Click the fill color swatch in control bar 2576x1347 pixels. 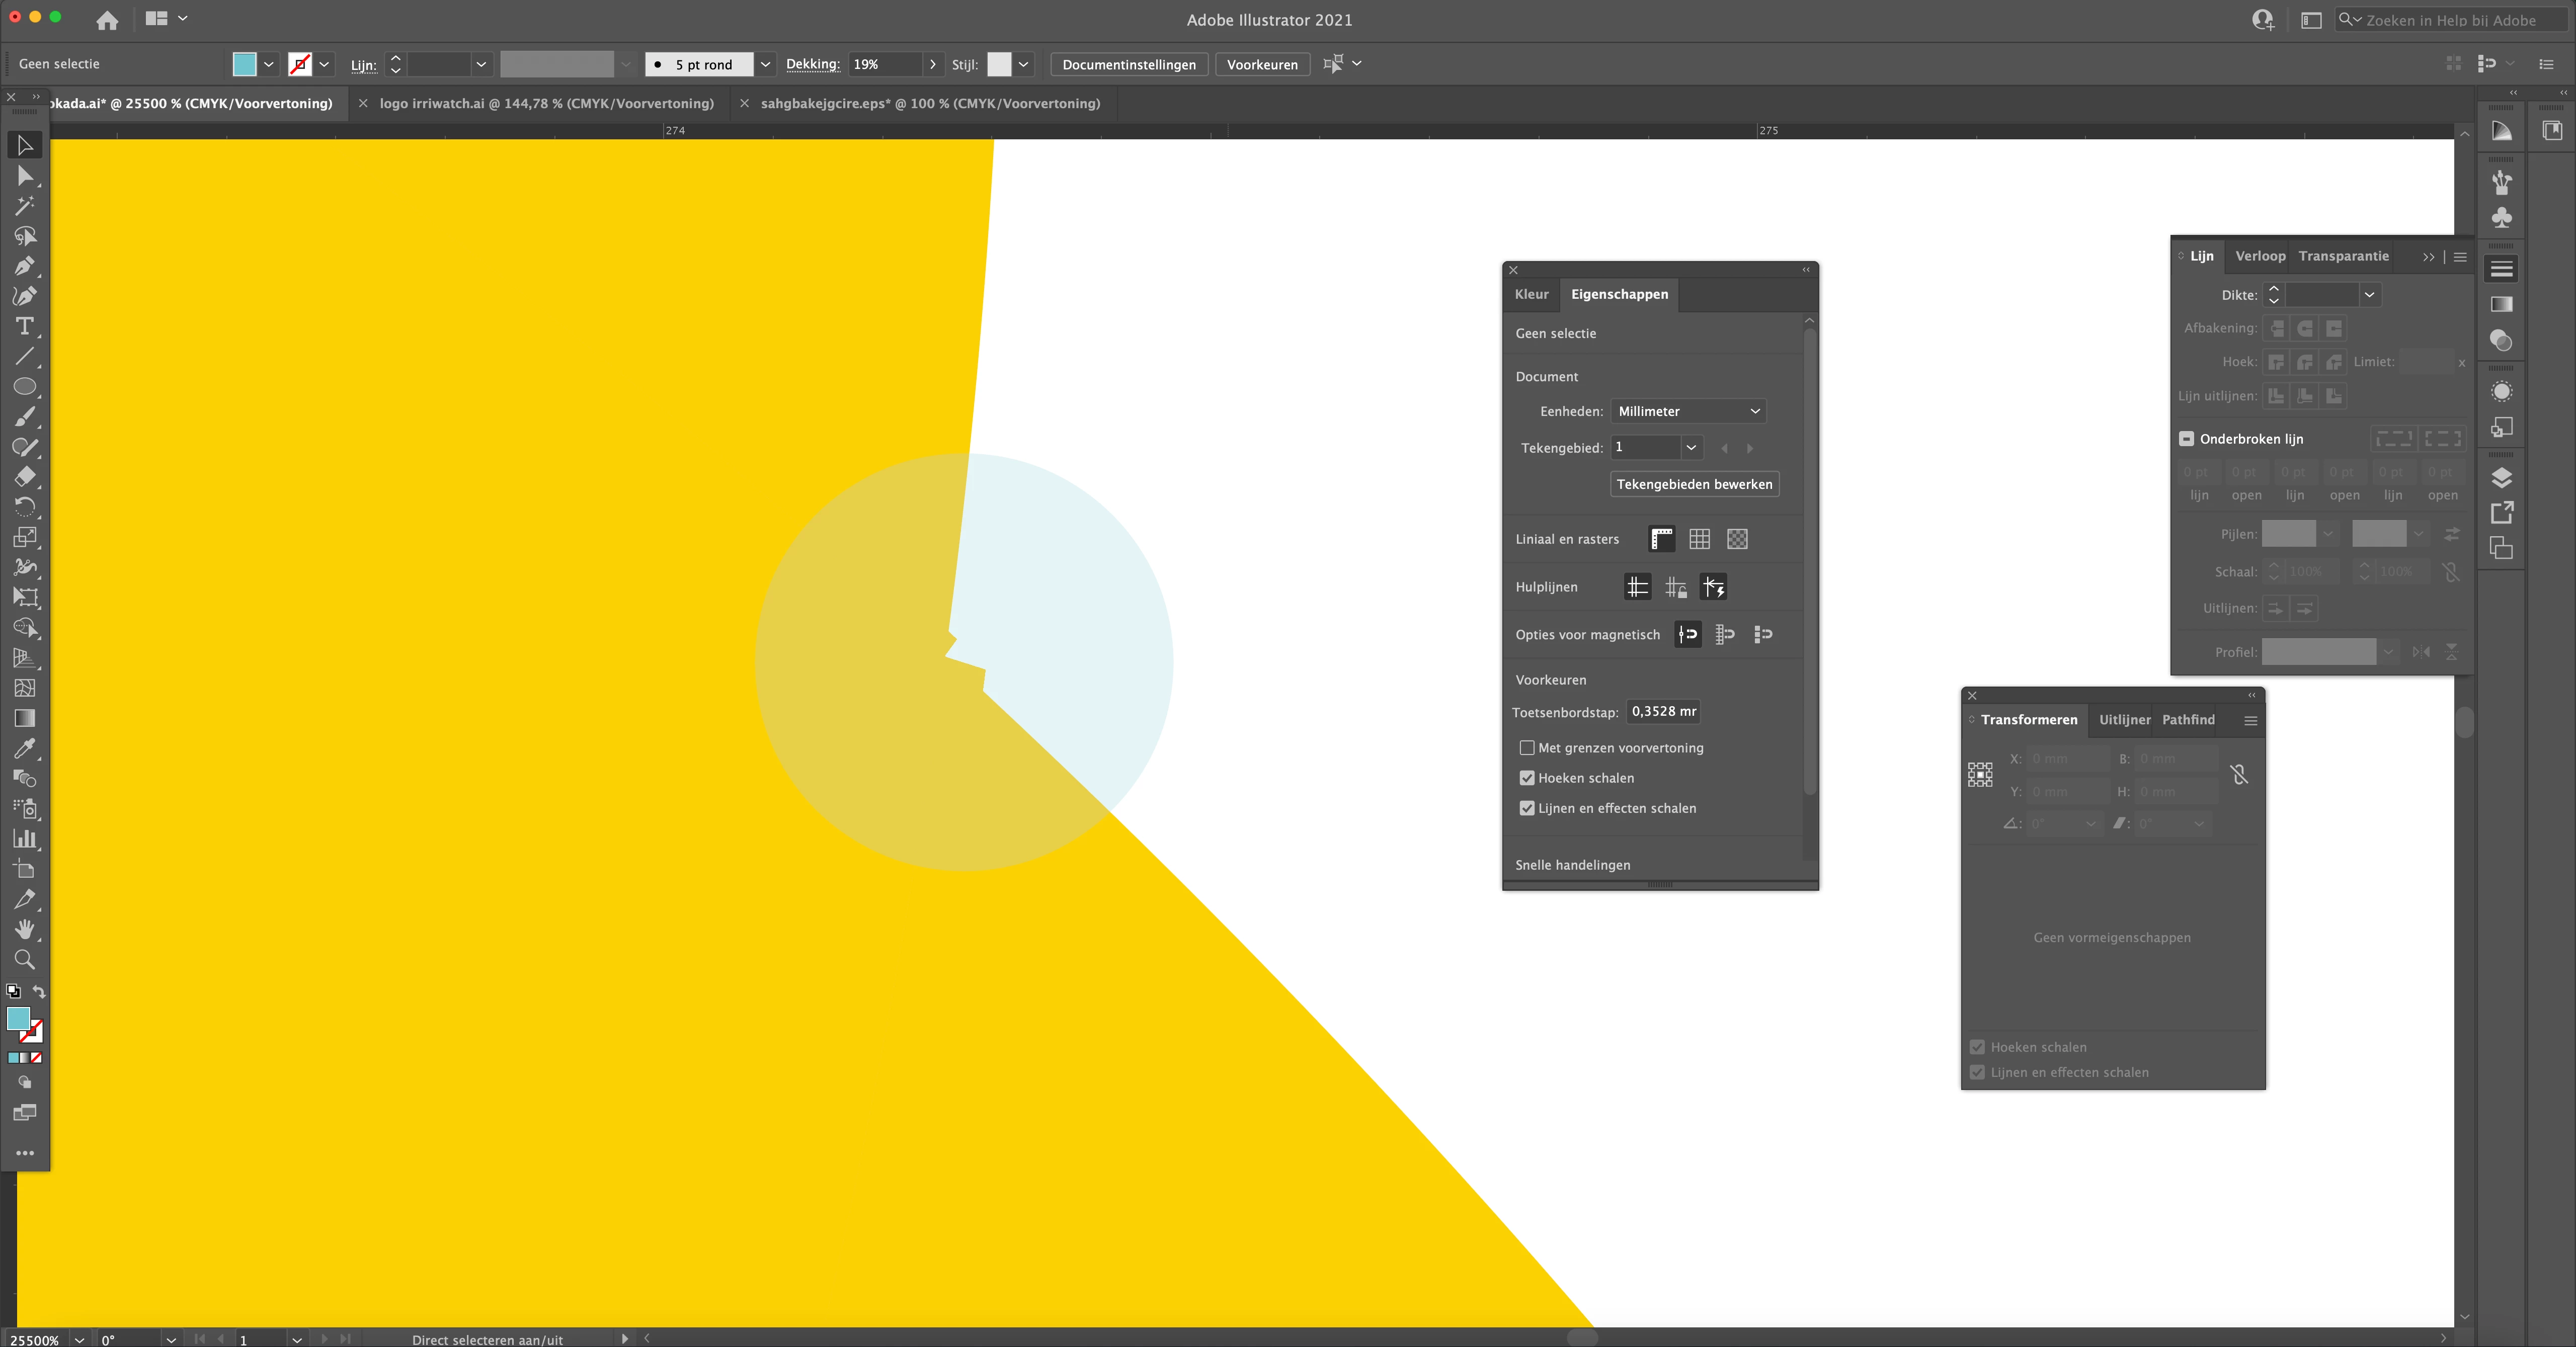pos(244,64)
